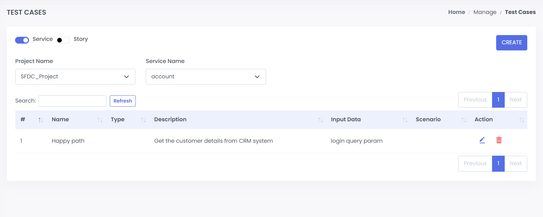Sort the table by Scenario column
543x217 pixels.
click(x=464, y=120)
